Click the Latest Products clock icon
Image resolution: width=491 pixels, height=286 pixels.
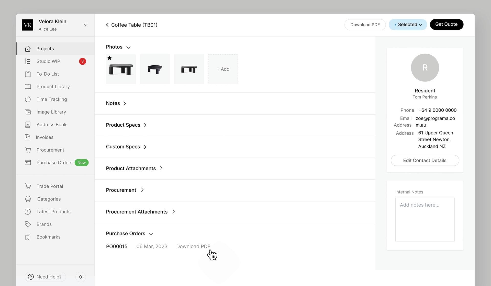[28, 212]
